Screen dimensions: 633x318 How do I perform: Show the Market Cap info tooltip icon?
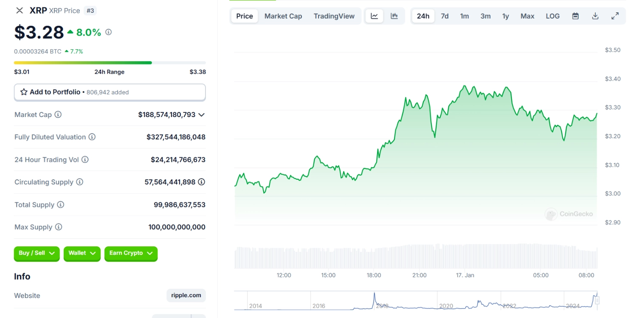58,114
